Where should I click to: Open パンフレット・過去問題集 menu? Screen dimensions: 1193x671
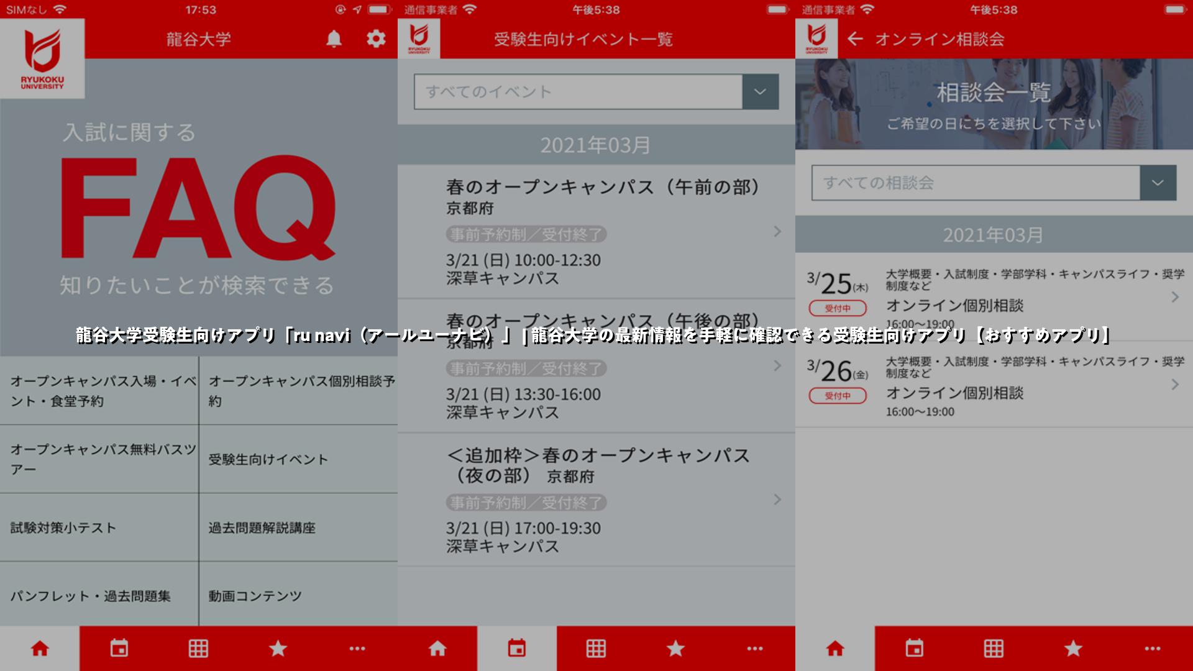(x=99, y=595)
